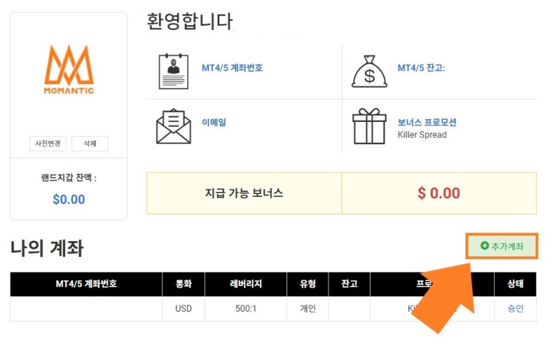Click the money bag balance icon

[x=369, y=71]
